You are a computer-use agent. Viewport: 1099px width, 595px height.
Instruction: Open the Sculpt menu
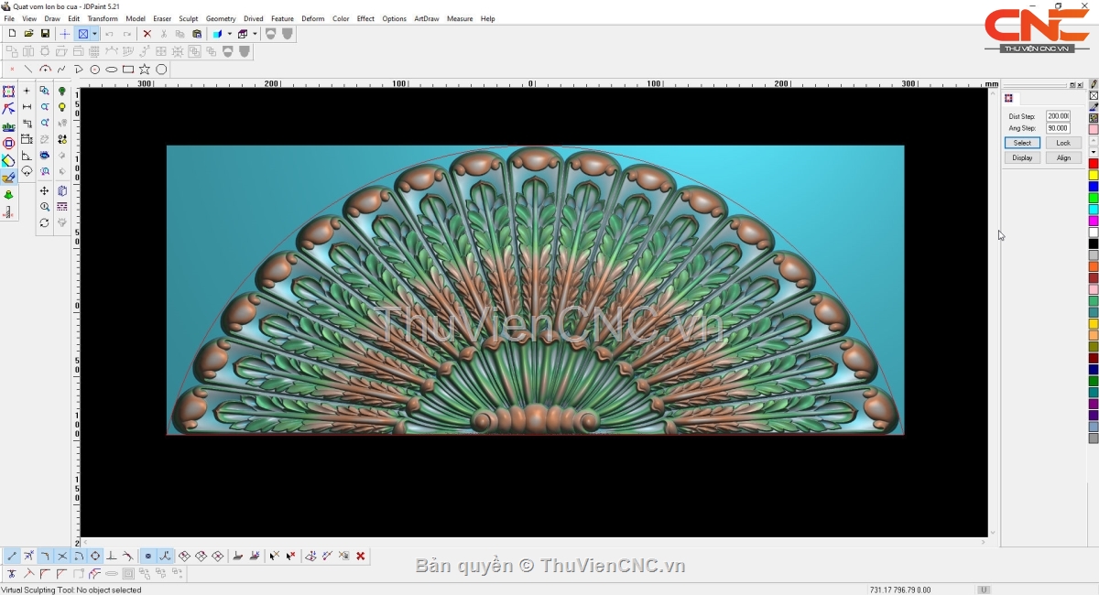(188, 18)
